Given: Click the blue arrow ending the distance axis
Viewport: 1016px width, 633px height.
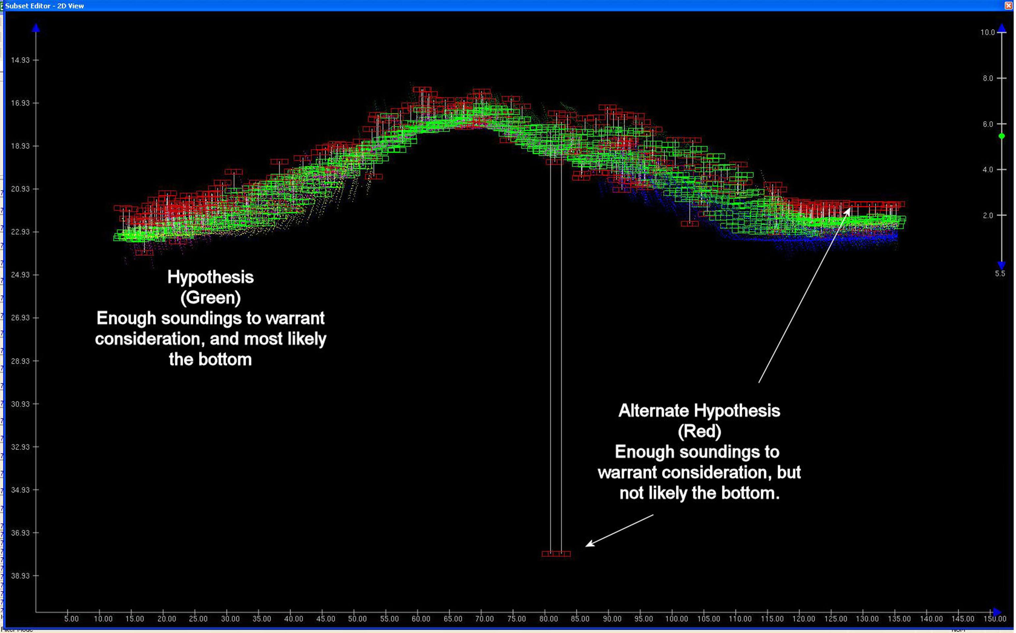Looking at the screenshot, I should pos(997,612).
